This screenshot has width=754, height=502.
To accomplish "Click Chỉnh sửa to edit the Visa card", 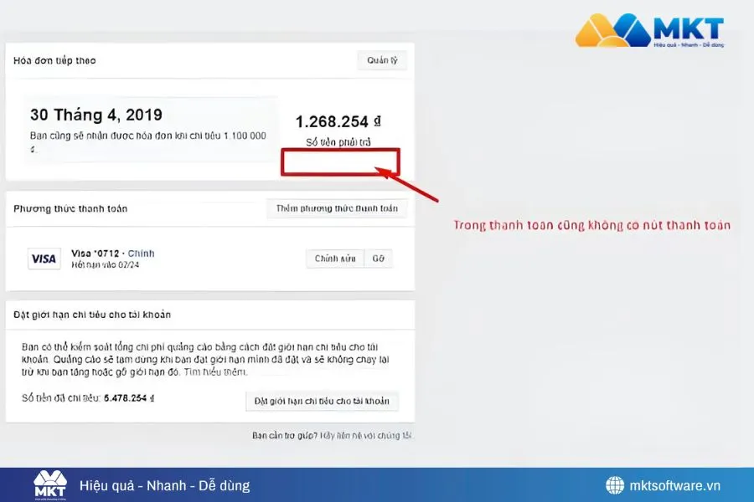I will (x=334, y=259).
